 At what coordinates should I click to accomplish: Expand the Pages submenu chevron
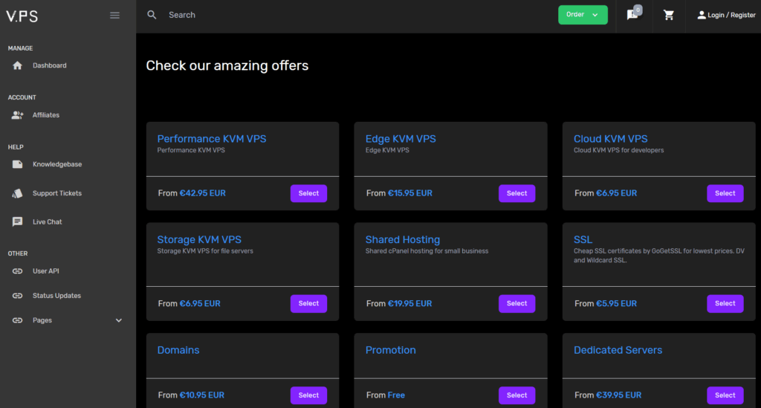pyautogui.click(x=119, y=320)
